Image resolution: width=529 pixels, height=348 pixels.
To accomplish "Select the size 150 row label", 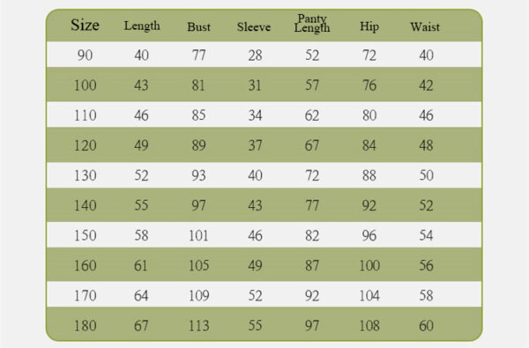I will (85, 235).
